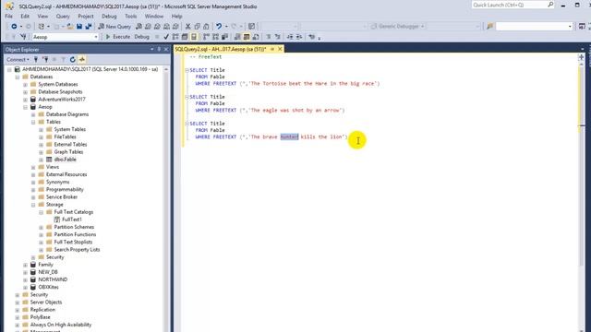This screenshot has height=332, width=591.
Task: Click Activity Monitor icon in Object Explorer
Action: coord(82,59)
